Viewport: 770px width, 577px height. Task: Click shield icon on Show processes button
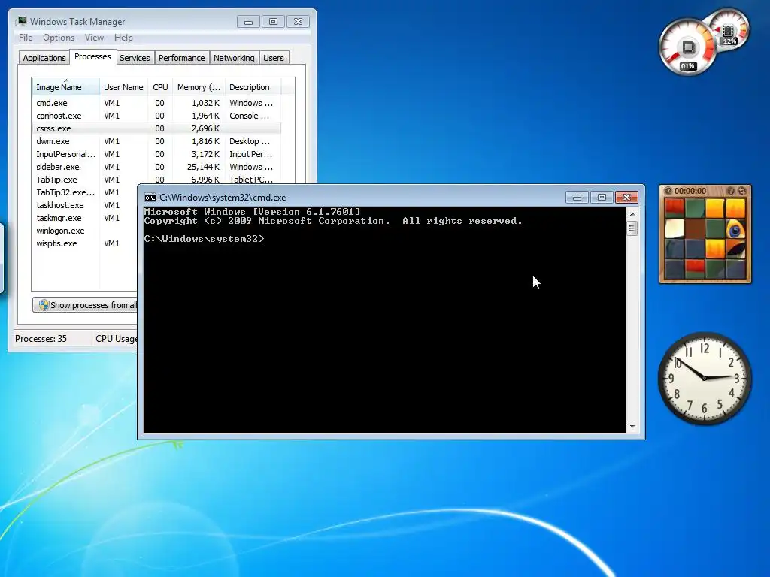coord(44,305)
